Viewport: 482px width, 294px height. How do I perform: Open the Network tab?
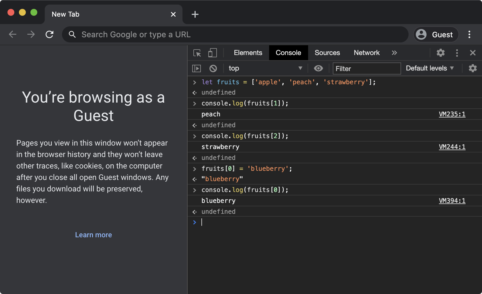point(367,53)
